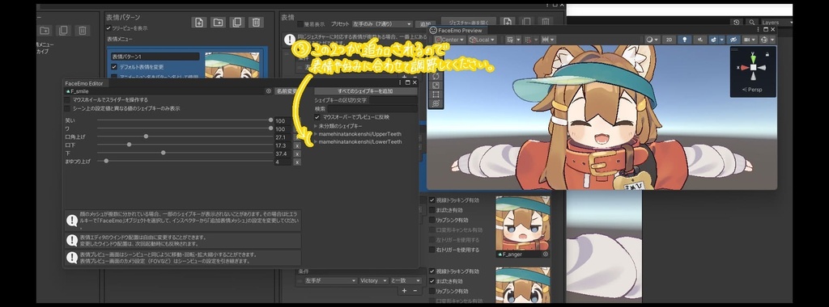
Task: Open the 左手が condition dropdown
Action: pos(330,280)
